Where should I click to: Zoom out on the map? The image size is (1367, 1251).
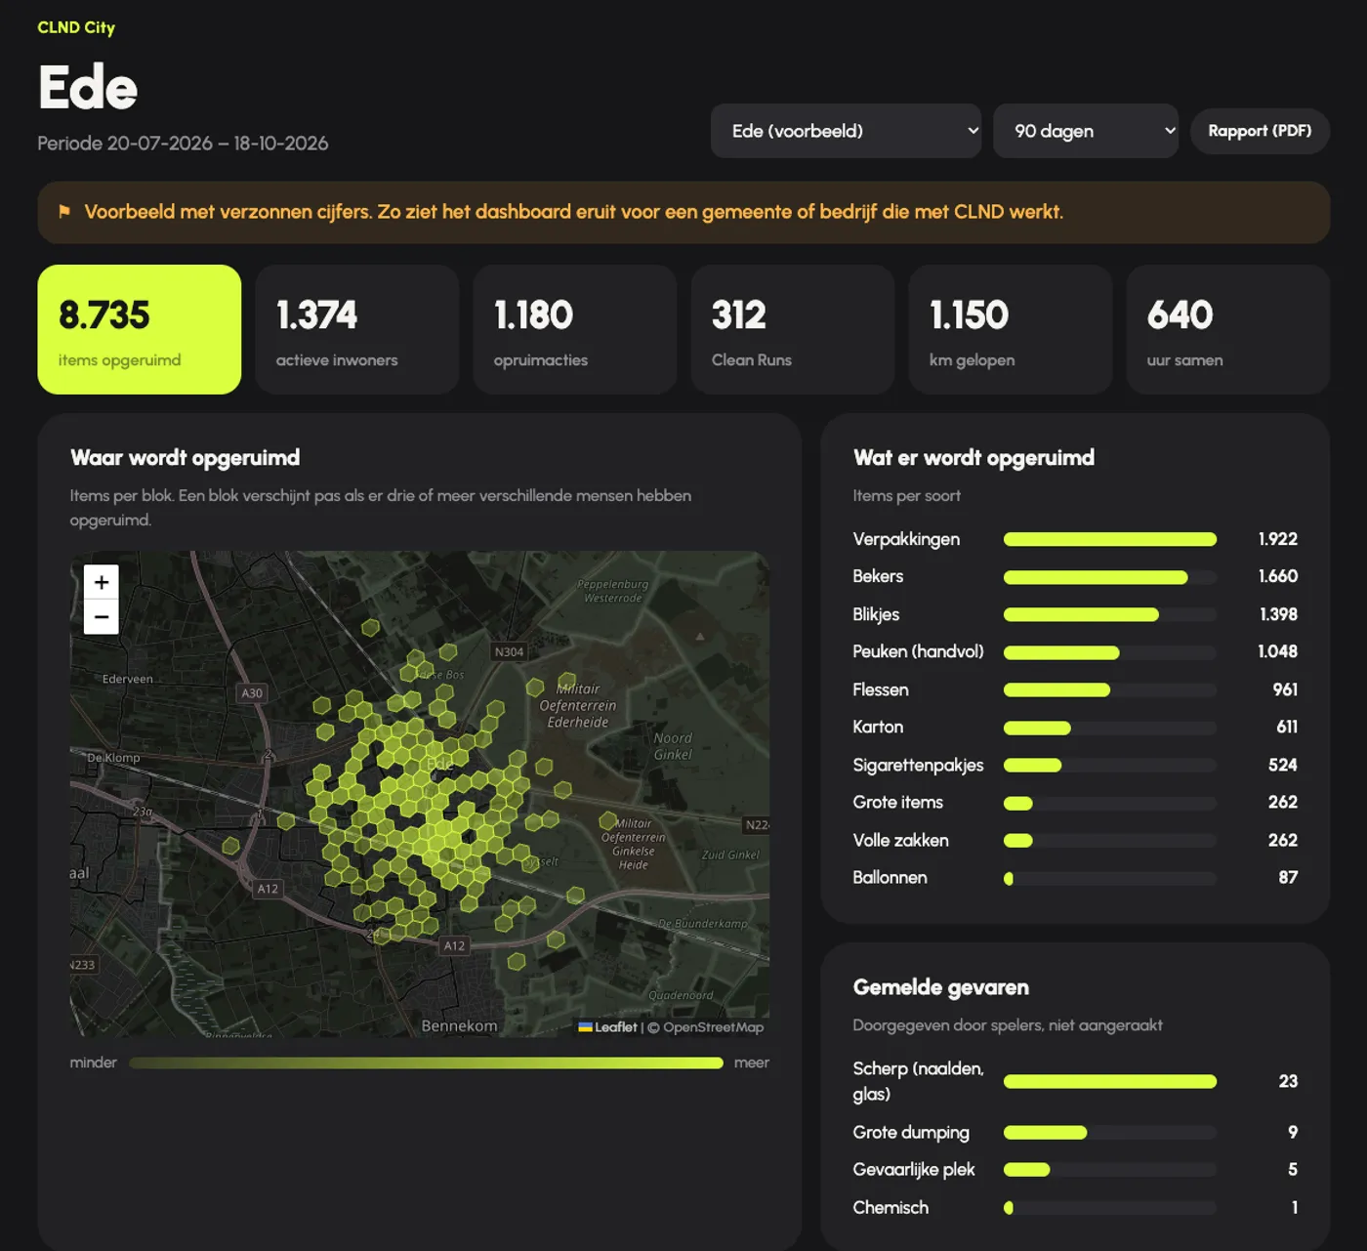tap(102, 617)
